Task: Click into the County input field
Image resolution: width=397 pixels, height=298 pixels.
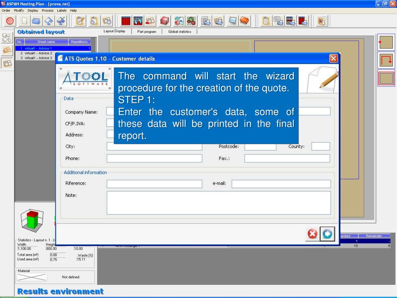Action: 321,146
